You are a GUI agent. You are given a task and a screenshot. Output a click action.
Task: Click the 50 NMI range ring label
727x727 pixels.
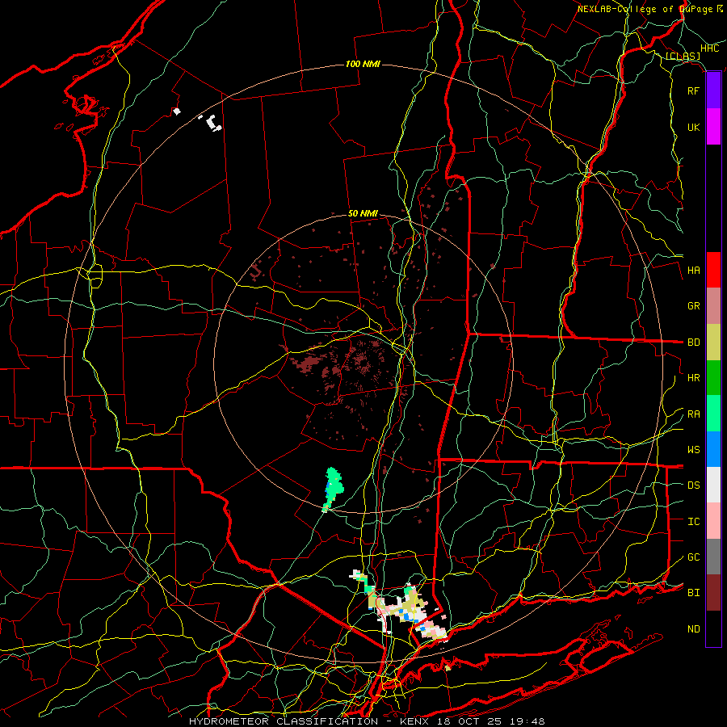pyautogui.click(x=363, y=214)
